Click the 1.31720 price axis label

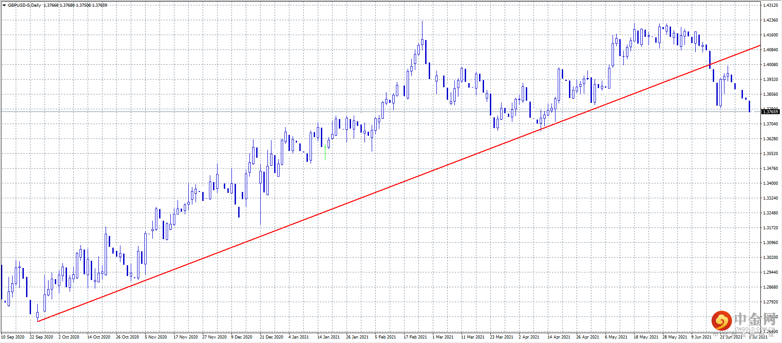(770, 228)
